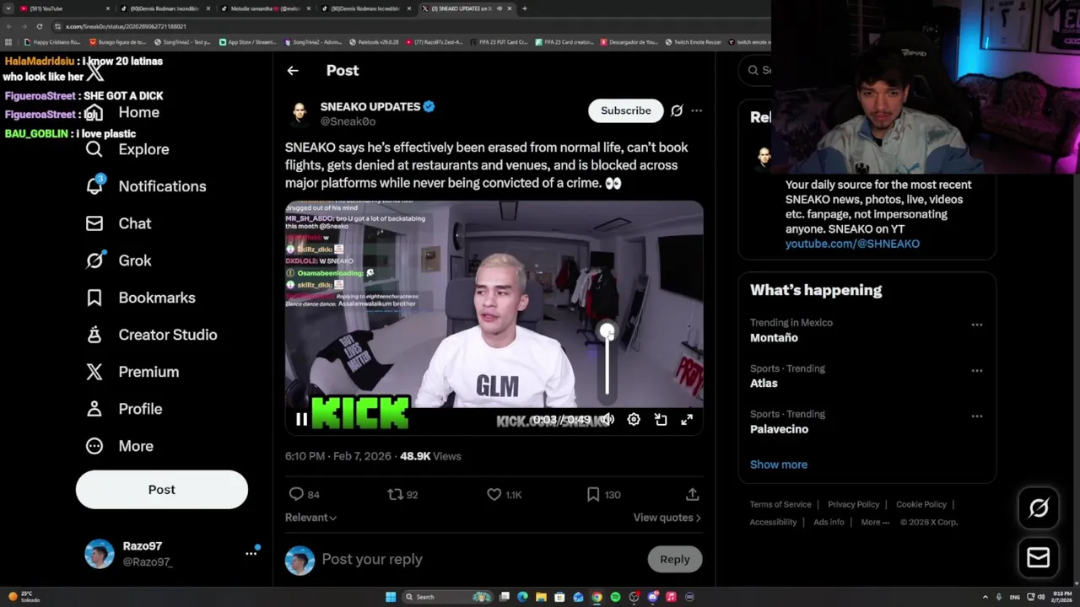
Task: Click the Grok icon beside Subscribe
Action: tap(677, 110)
